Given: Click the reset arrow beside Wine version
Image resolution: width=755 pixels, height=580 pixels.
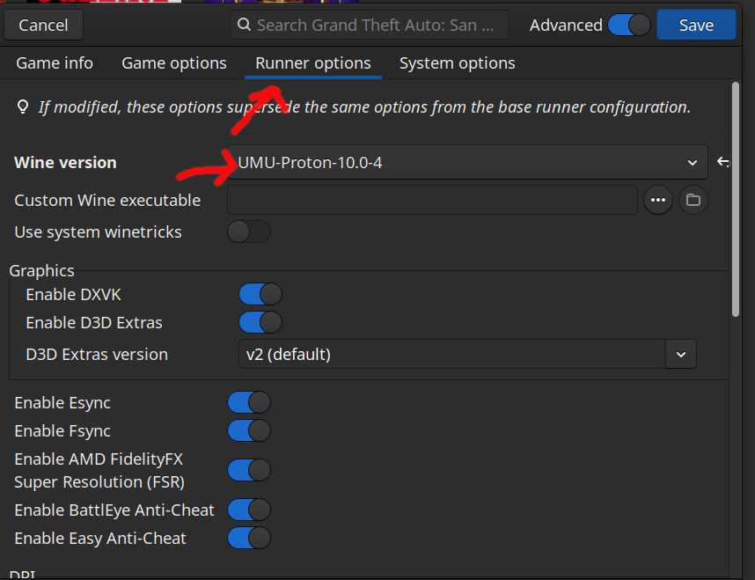Looking at the screenshot, I should (x=722, y=162).
